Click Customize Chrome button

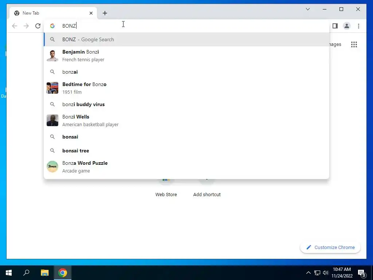[330, 248]
